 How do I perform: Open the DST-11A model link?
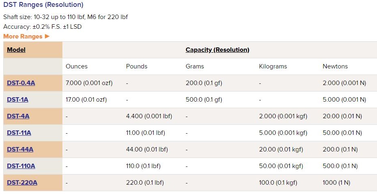pos(19,133)
